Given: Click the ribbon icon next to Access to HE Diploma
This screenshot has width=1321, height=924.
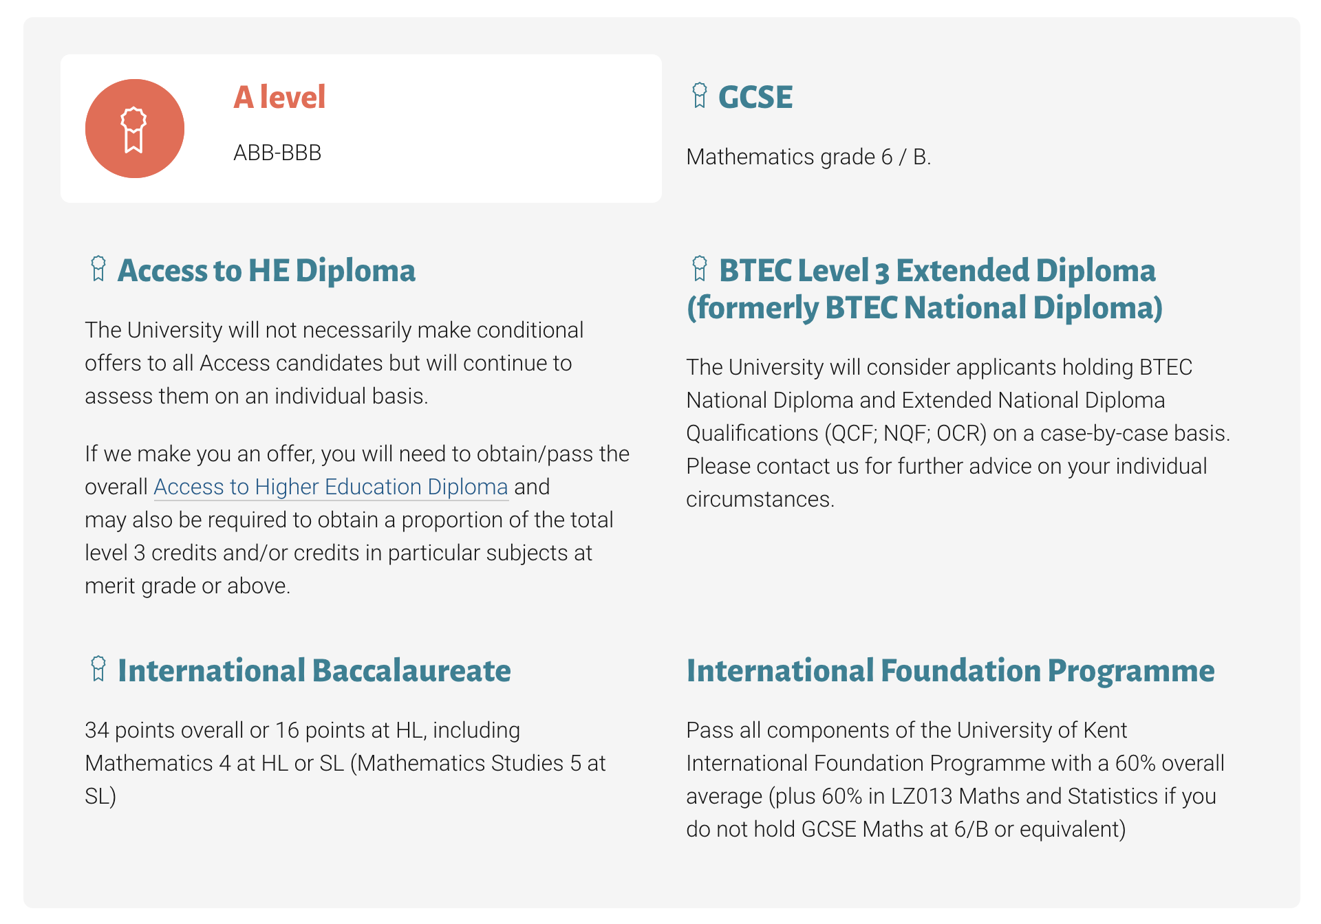Looking at the screenshot, I should [x=98, y=269].
